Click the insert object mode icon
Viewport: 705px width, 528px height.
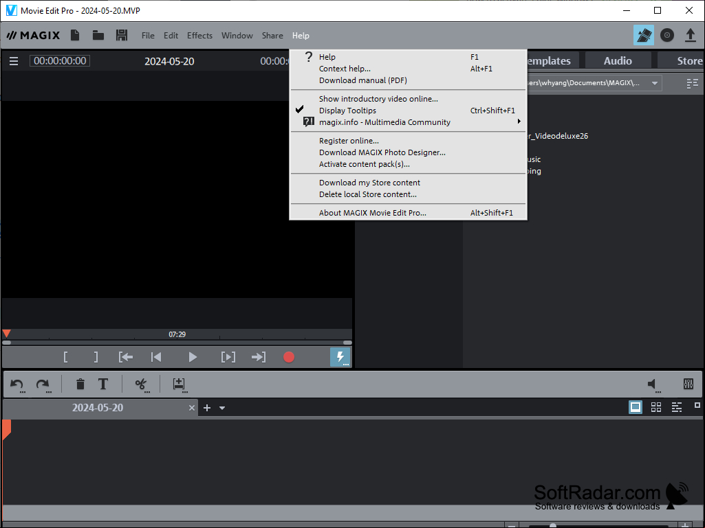[x=180, y=384]
